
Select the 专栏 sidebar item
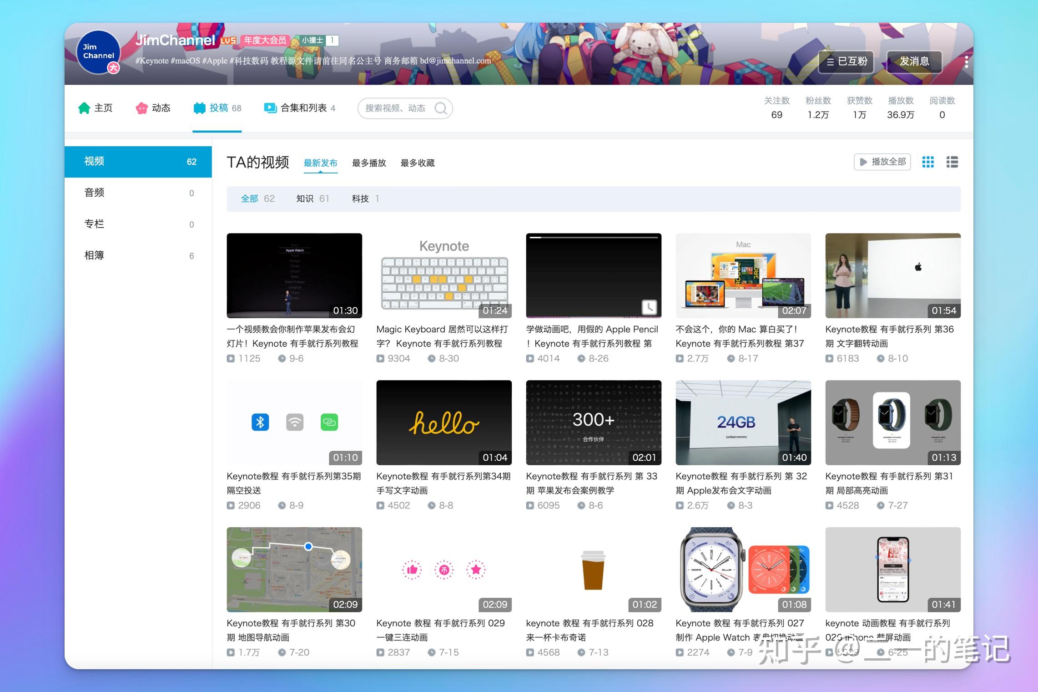pyautogui.click(x=138, y=224)
